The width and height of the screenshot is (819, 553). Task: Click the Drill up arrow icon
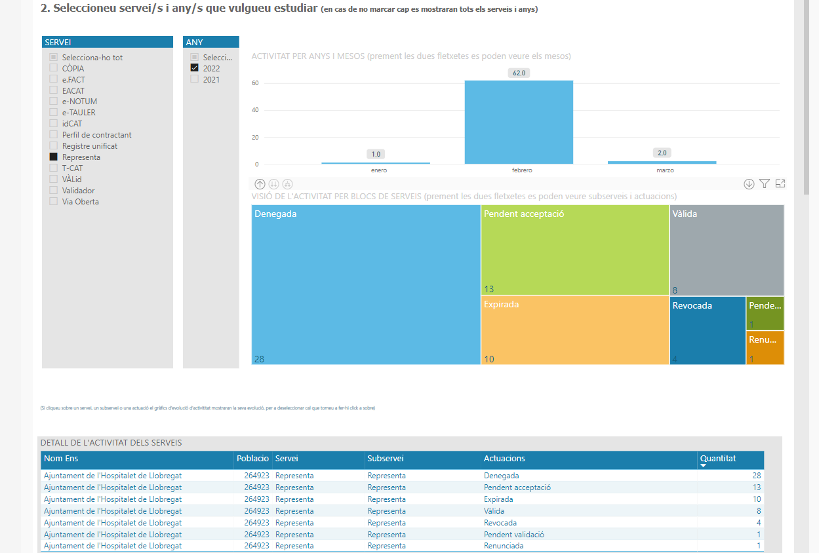coord(260,185)
